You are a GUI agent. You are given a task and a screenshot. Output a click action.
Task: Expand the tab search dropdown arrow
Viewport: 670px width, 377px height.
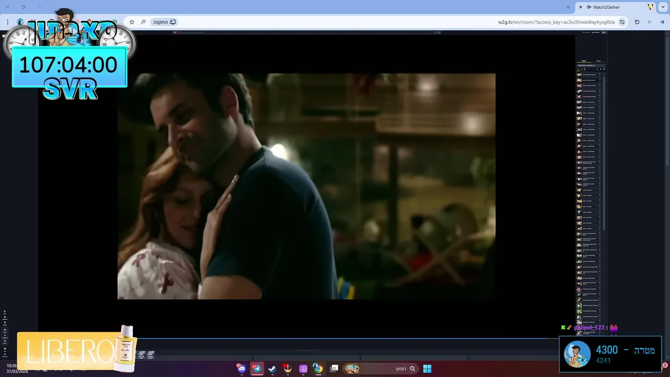[663, 7]
